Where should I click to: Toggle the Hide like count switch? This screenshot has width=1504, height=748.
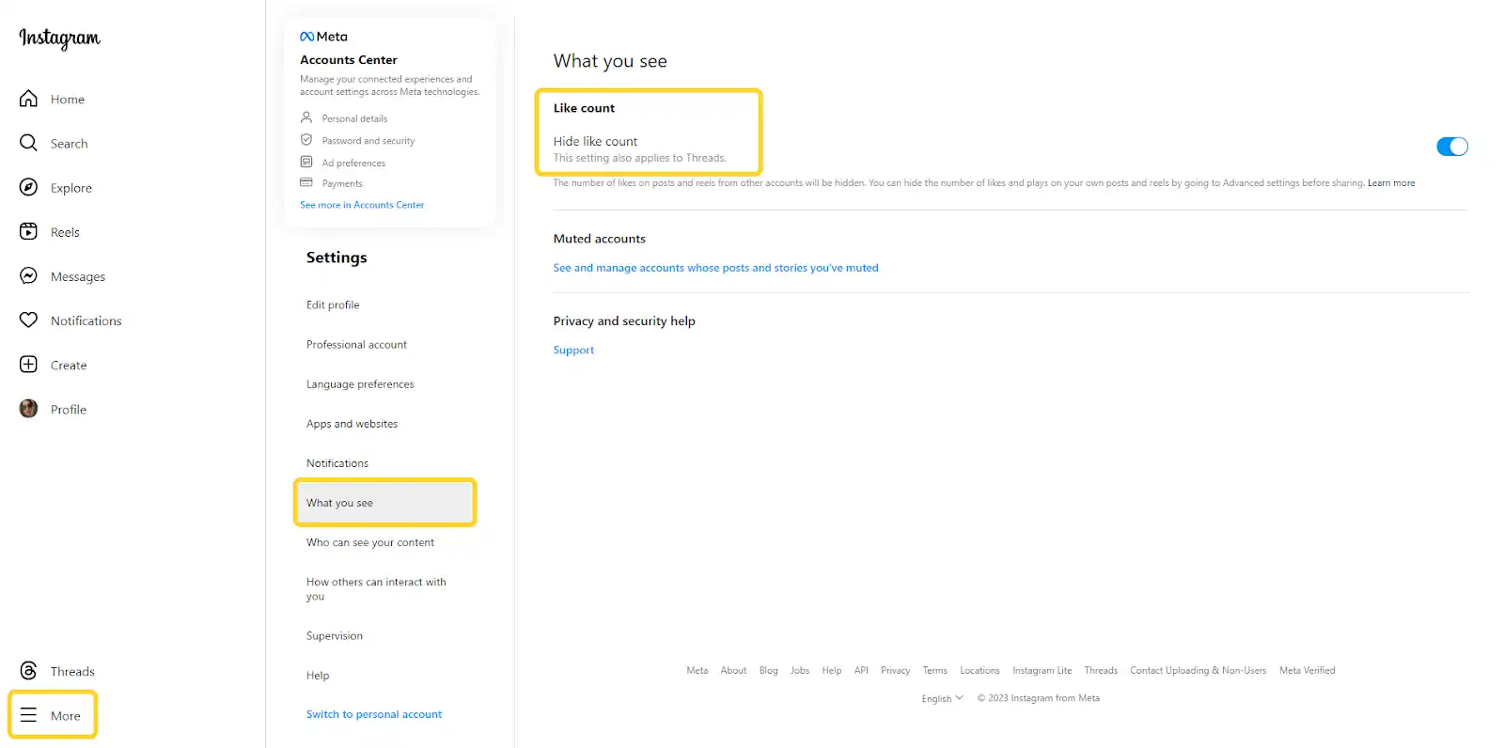click(1451, 147)
